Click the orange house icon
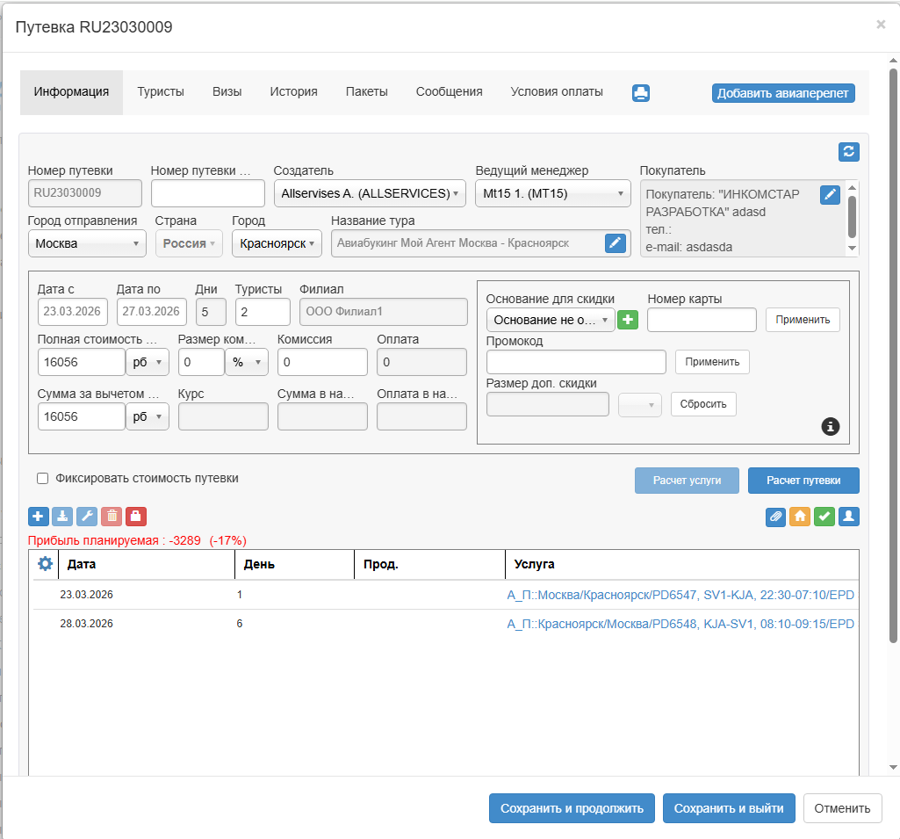 (x=800, y=517)
